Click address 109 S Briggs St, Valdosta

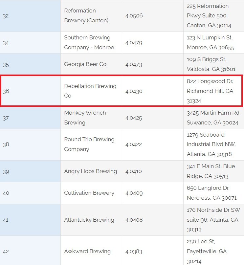coord(211,64)
